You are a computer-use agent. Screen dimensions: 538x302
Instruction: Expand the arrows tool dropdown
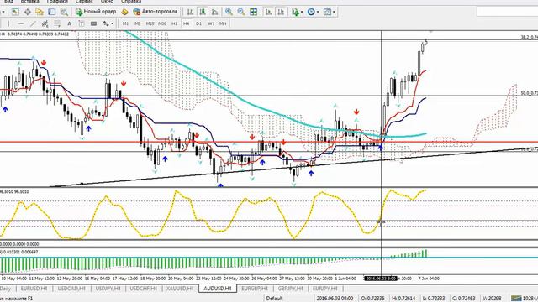112,23
